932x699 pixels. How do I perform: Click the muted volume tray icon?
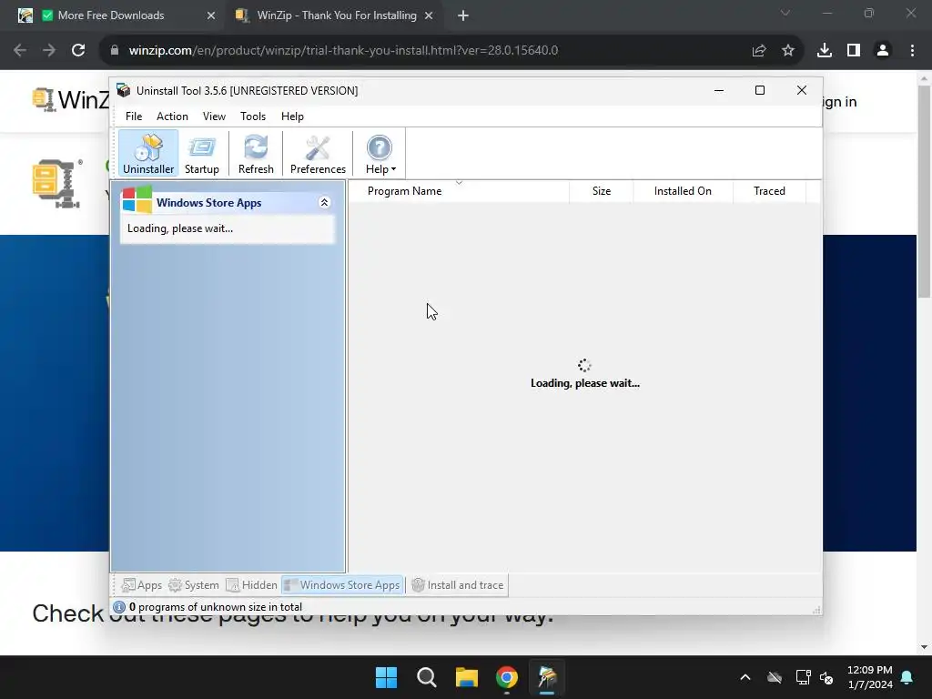[826, 677]
